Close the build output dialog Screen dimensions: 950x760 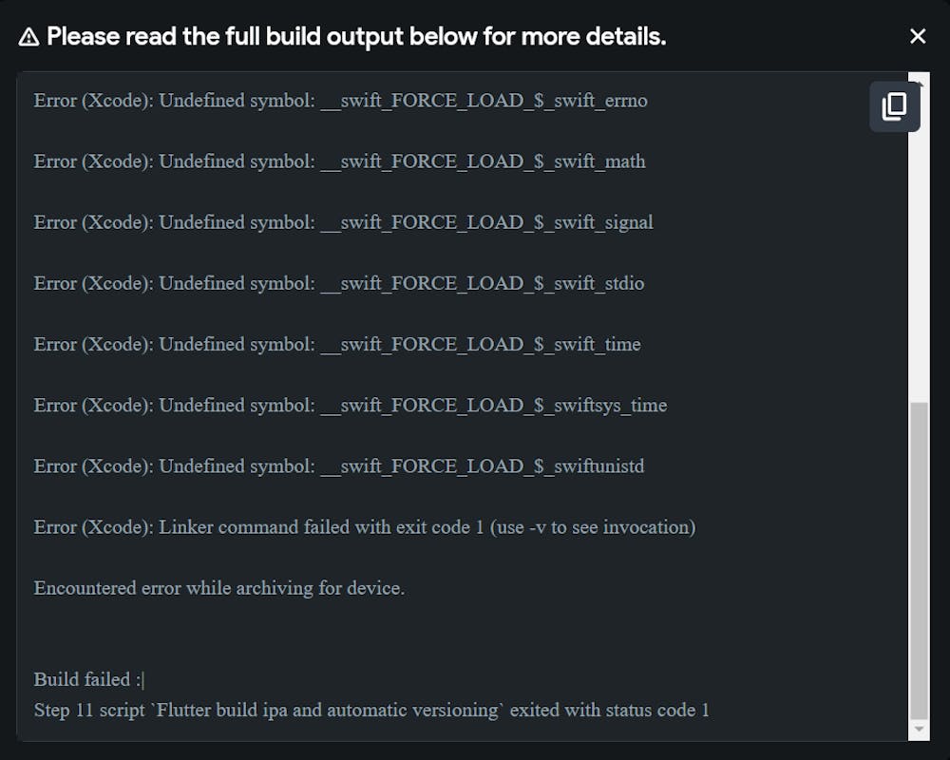[918, 36]
